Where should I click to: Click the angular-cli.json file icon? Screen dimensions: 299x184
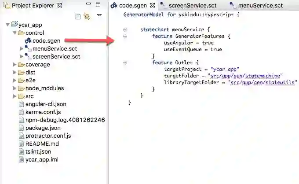click(22, 104)
